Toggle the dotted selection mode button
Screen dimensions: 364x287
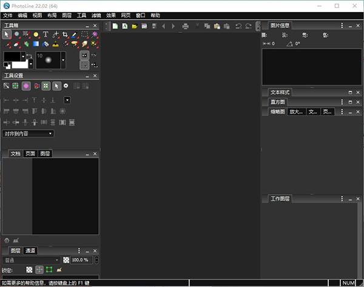tap(84, 66)
